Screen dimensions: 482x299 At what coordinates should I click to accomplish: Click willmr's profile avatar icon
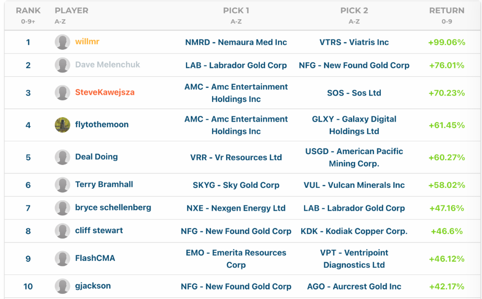[x=62, y=42]
